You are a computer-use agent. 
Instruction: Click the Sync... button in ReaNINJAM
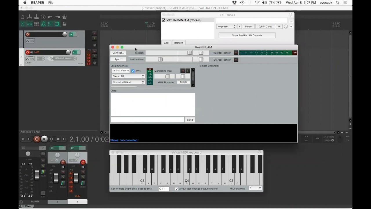(118, 59)
